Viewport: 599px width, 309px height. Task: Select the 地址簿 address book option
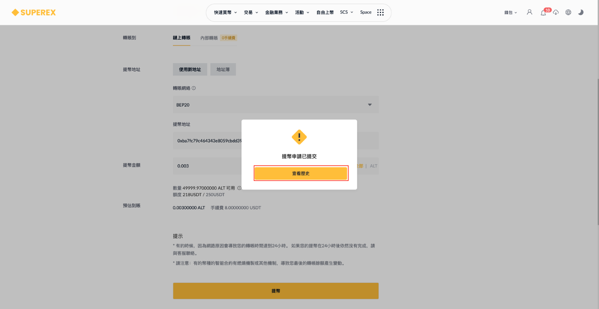223,69
